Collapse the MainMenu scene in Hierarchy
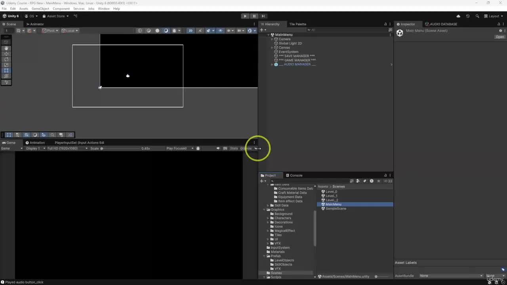Image resolution: width=507 pixels, height=285 pixels. [268, 35]
